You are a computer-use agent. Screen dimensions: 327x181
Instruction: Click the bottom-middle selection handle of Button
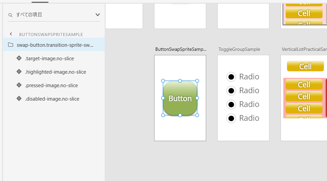tap(180, 115)
